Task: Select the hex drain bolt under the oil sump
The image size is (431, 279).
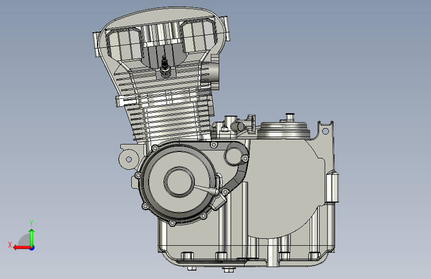Action: pos(229,271)
